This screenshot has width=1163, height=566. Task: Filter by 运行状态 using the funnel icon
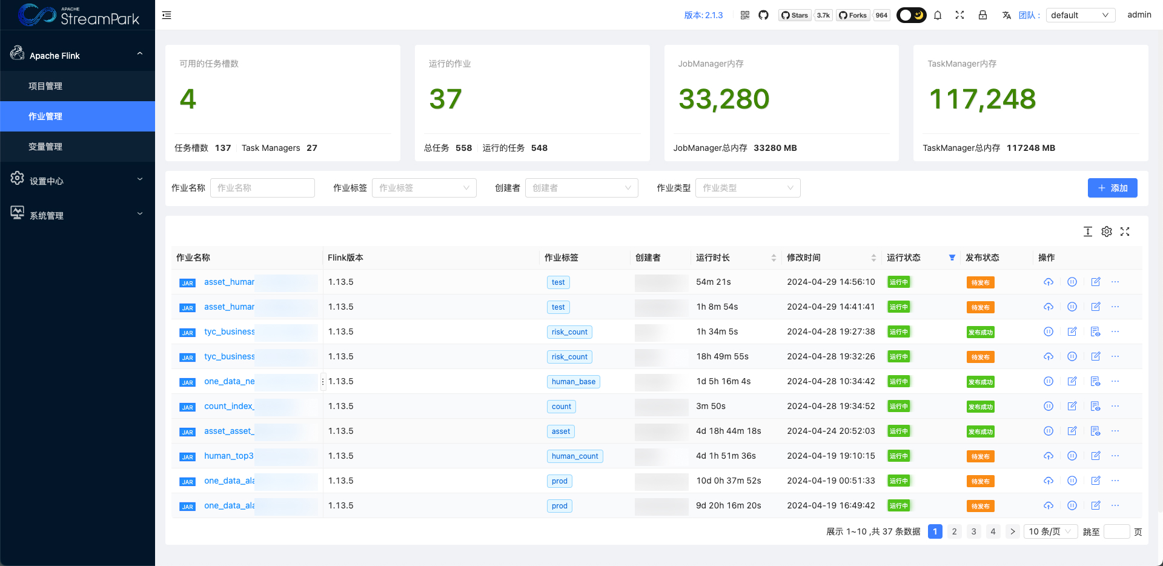[952, 258]
